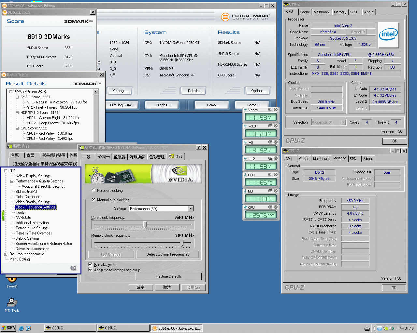Click the Options... button under Results
The image size is (417, 333).
pos(259,91)
